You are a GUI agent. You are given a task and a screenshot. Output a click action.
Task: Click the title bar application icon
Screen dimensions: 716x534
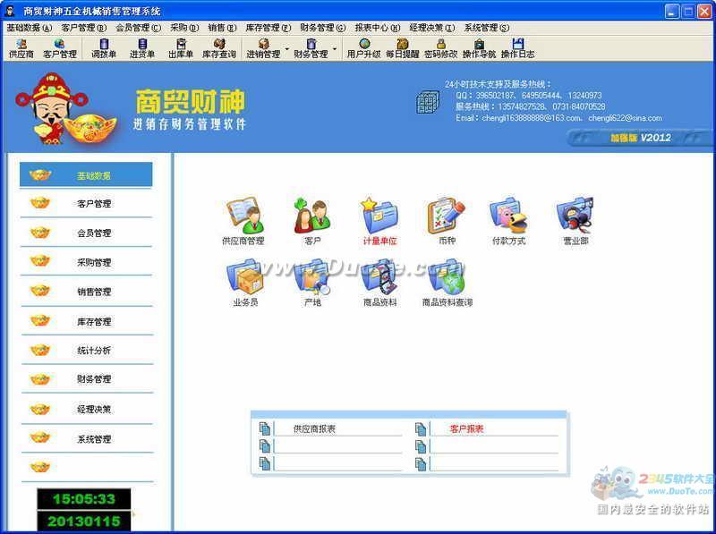pos(10,11)
